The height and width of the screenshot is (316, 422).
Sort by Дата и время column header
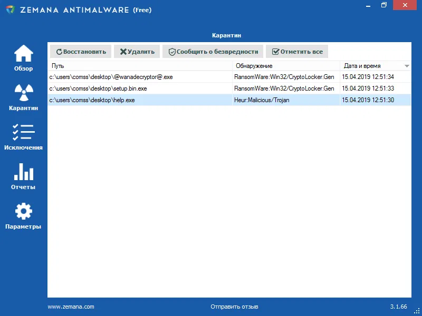tap(375, 66)
